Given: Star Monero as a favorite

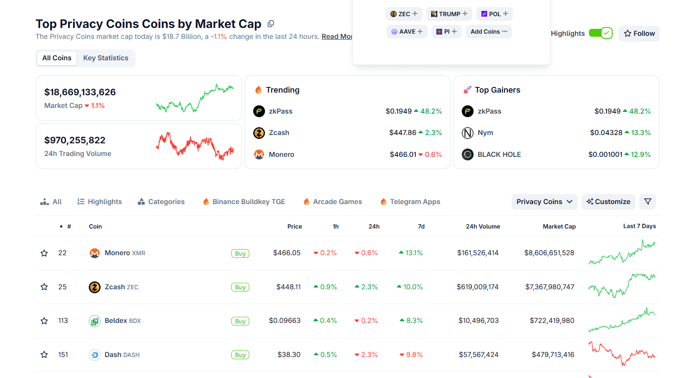Looking at the screenshot, I should tap(44, 253).
